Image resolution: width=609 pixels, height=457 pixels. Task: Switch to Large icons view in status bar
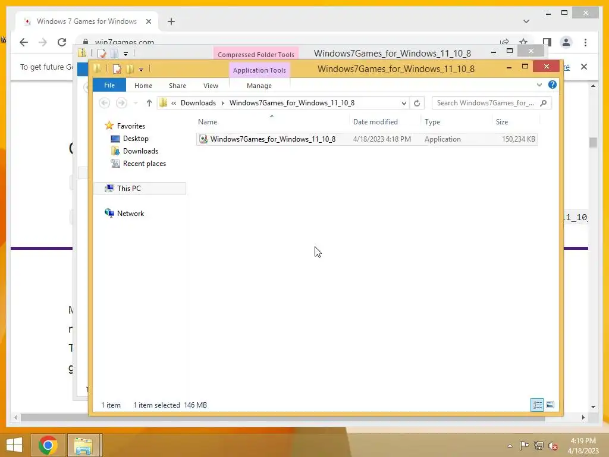(550, 405)
